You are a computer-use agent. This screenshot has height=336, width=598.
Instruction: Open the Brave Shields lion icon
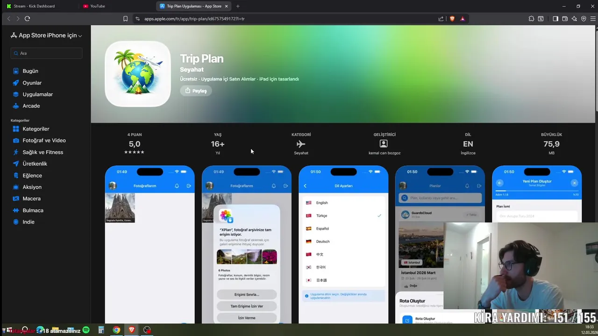(452, 19)
